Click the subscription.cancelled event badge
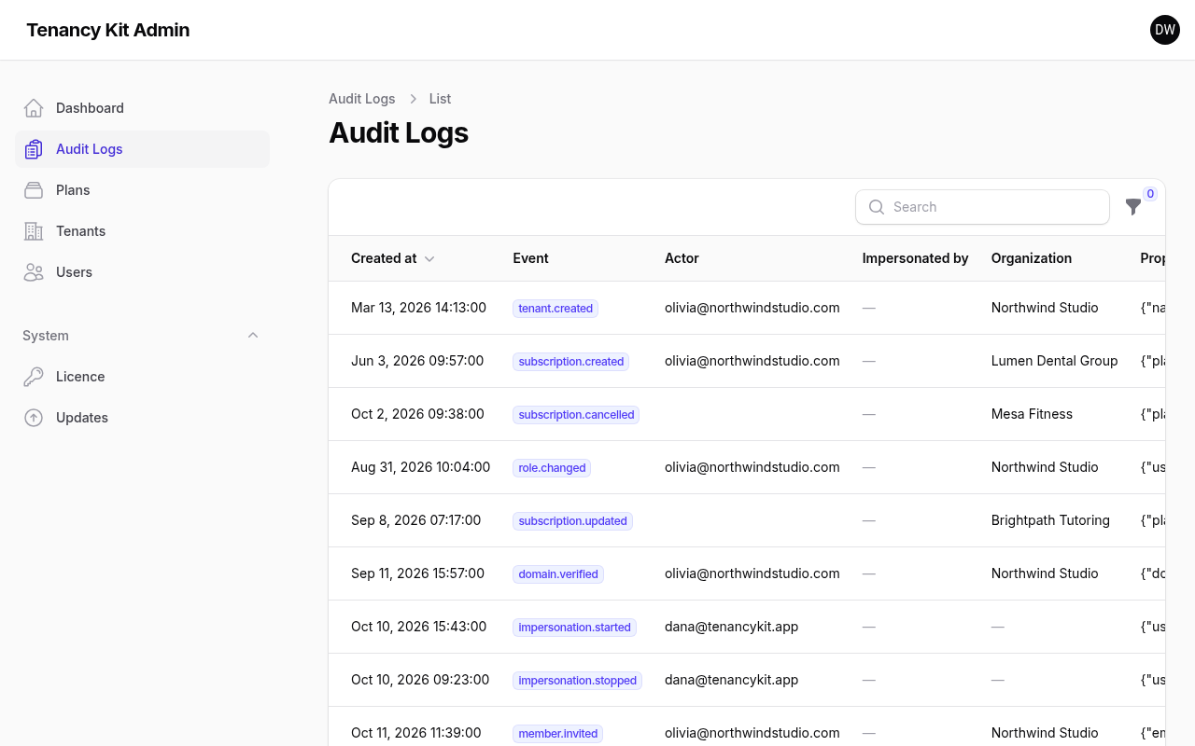Viewport: 1195px width, 746px height. point(576,415)
